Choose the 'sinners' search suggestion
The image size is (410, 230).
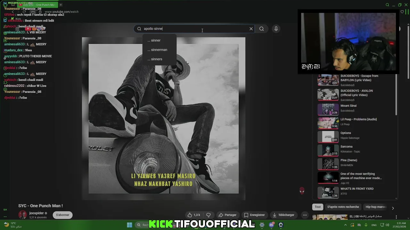click(x=160, y=59)
